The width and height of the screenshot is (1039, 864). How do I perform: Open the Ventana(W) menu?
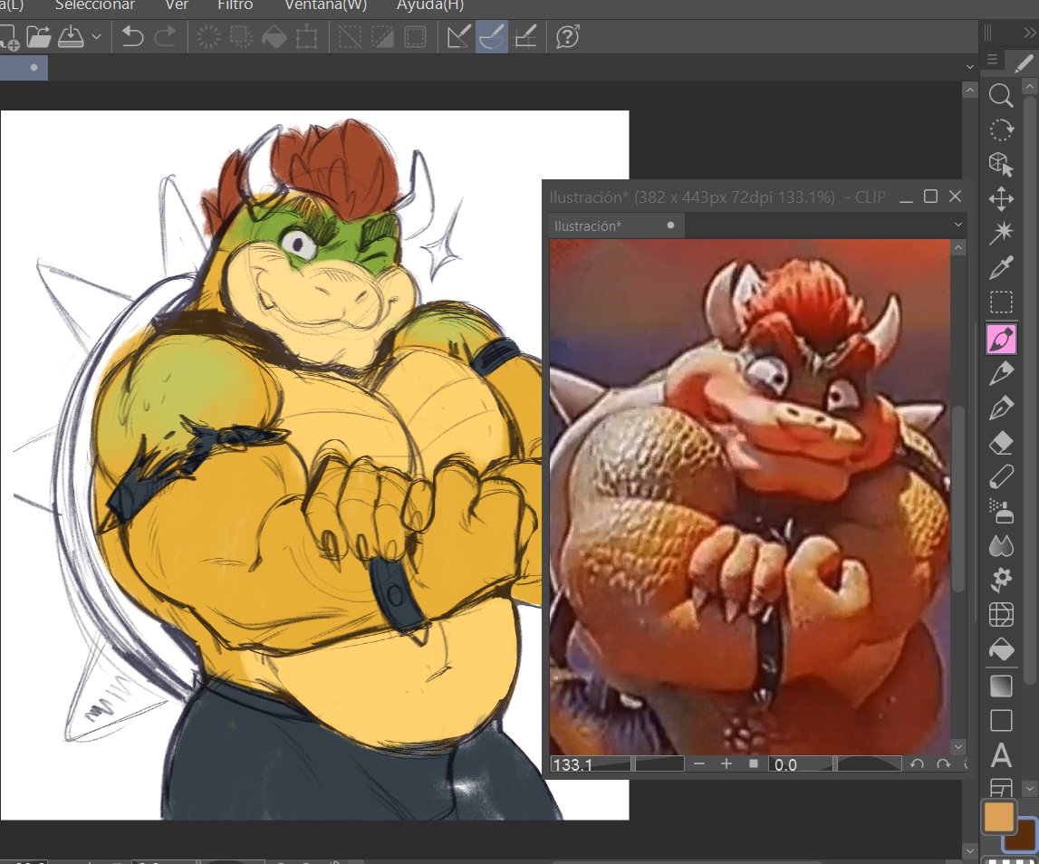[325, 5]
